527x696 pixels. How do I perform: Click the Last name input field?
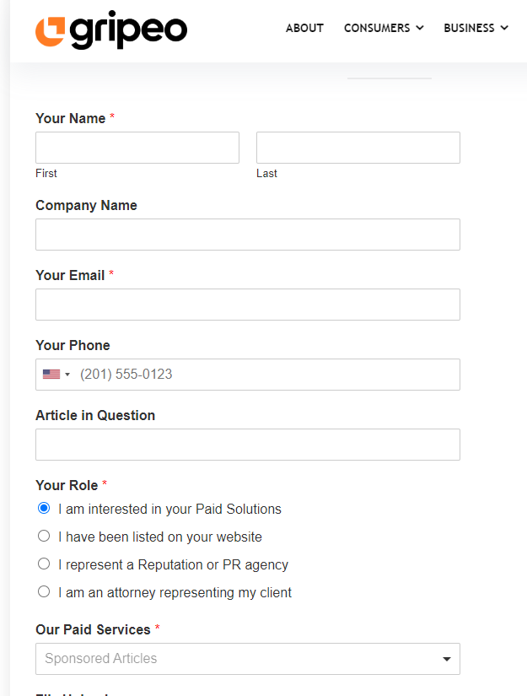(358, 148)
